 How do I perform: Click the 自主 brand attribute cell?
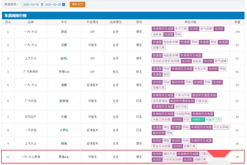116,72
